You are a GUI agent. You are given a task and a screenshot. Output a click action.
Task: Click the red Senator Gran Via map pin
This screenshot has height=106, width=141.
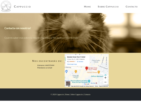[x=87, y=69]
